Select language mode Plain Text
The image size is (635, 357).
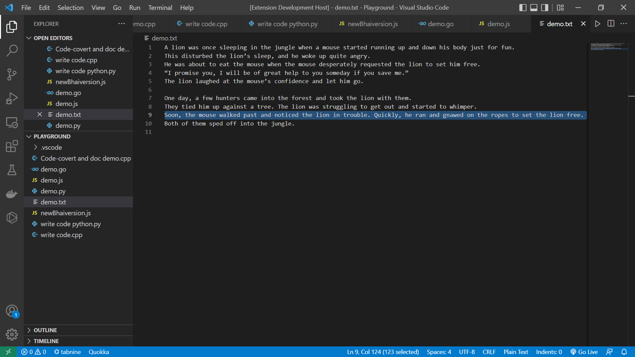click(x=516, y=352)
